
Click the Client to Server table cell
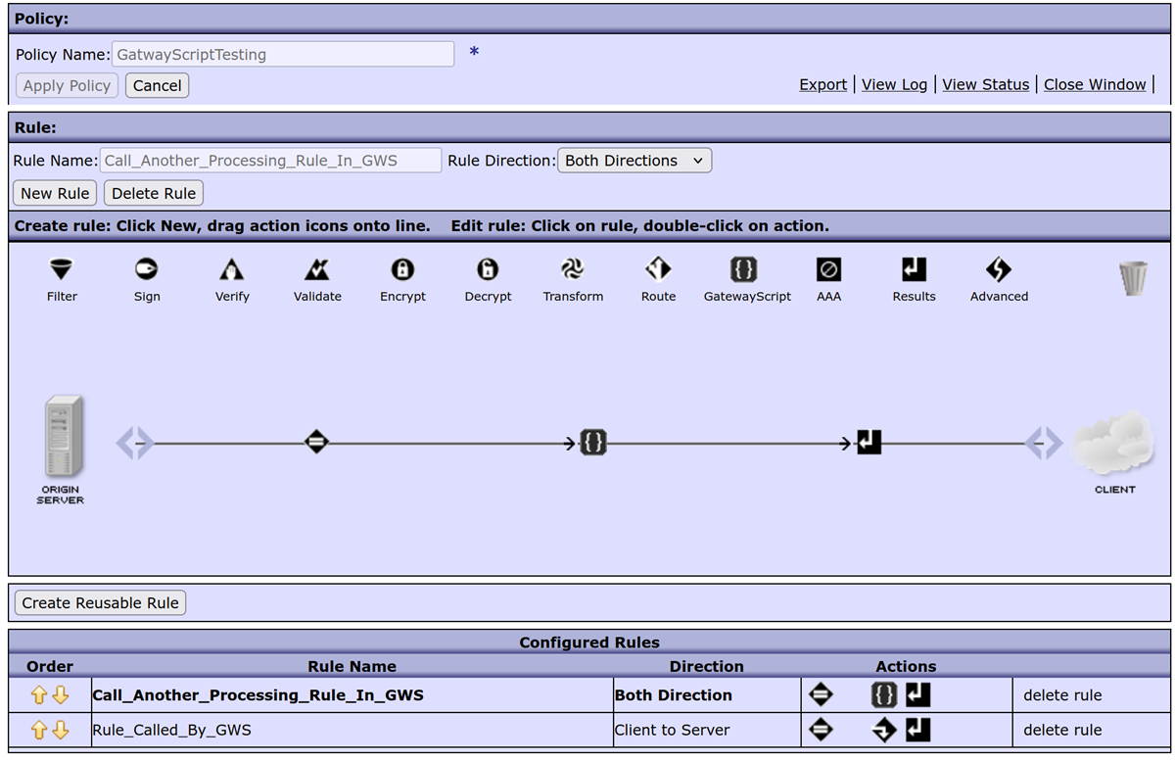point(707,730)
